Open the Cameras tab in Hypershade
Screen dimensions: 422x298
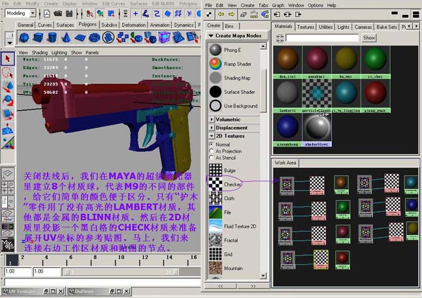[363, 27]
